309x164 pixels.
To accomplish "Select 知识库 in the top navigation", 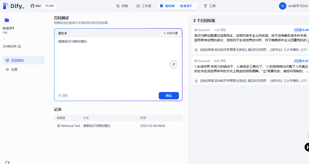I will 167,6.
